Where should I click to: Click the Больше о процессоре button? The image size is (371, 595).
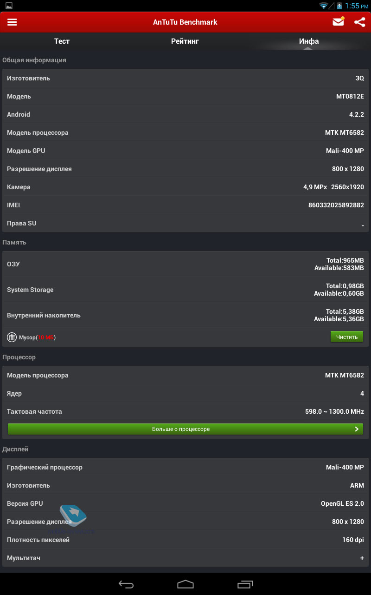coord(185,429)
